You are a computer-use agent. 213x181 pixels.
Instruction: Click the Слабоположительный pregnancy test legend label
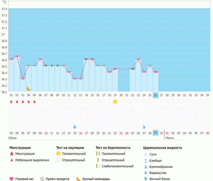(118, 166)
